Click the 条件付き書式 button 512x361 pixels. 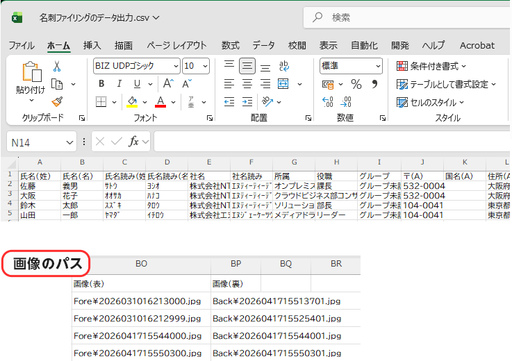[x=431, y=66]
